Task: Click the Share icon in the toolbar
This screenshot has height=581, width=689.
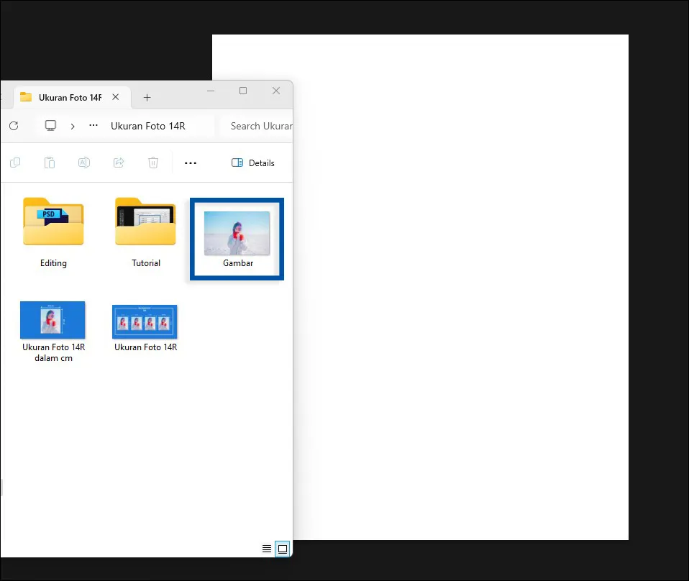Action: click(x=119, y=163)
